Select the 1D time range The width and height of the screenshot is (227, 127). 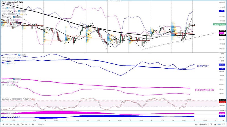(3, 124)
